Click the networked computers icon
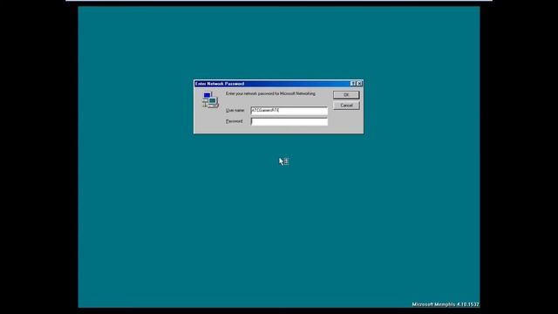558x314 pixels. click(x=210, y=99)
